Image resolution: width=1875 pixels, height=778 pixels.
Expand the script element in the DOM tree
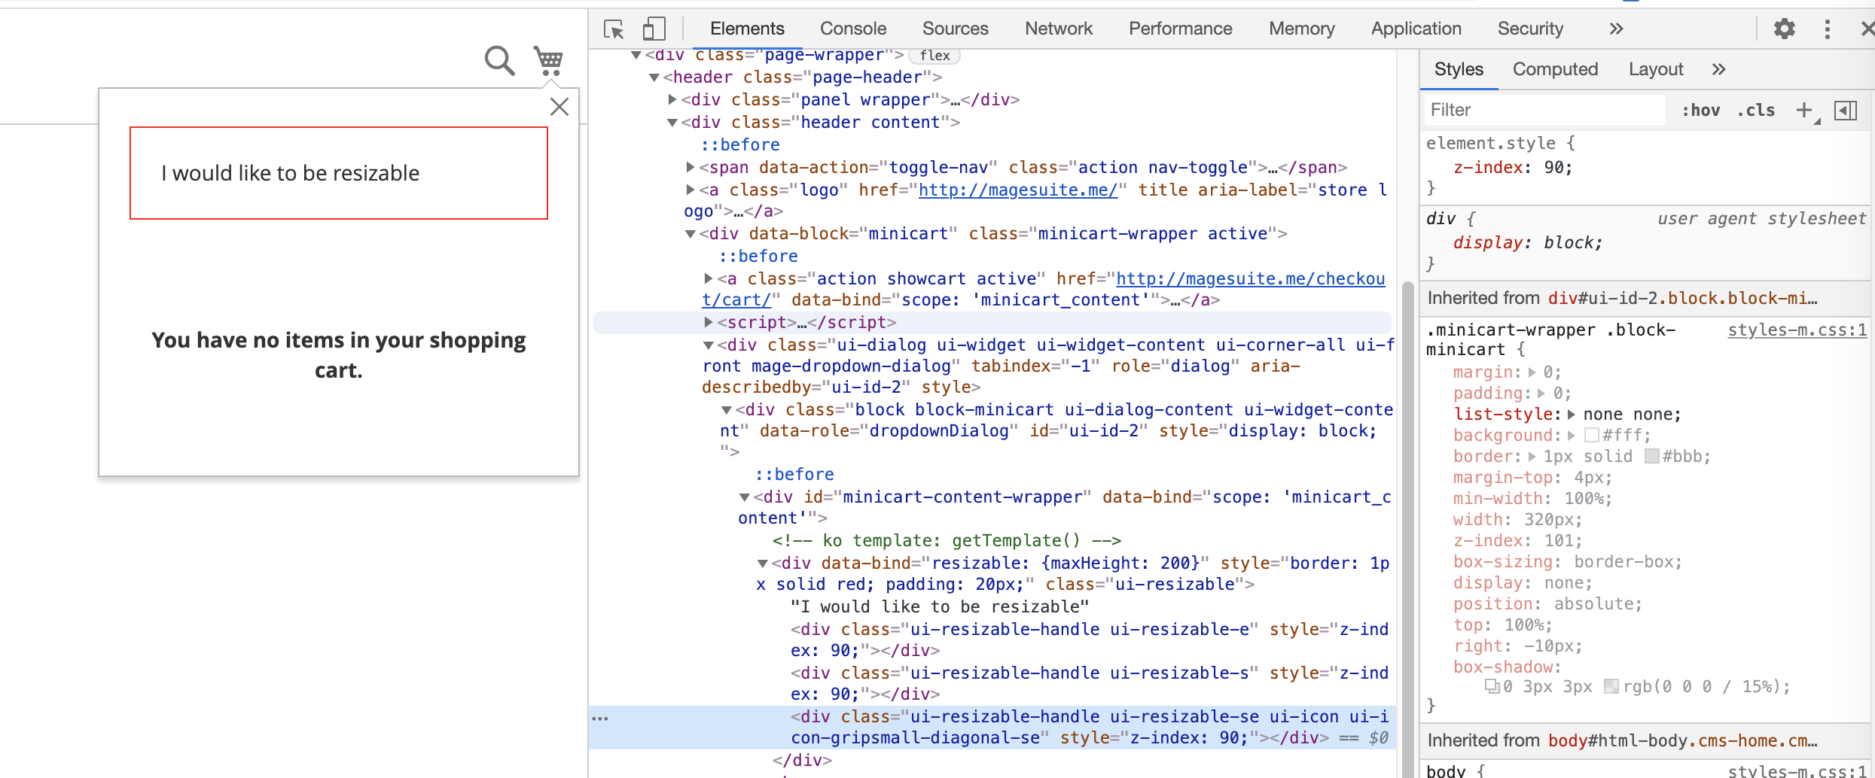click(708, 322)
